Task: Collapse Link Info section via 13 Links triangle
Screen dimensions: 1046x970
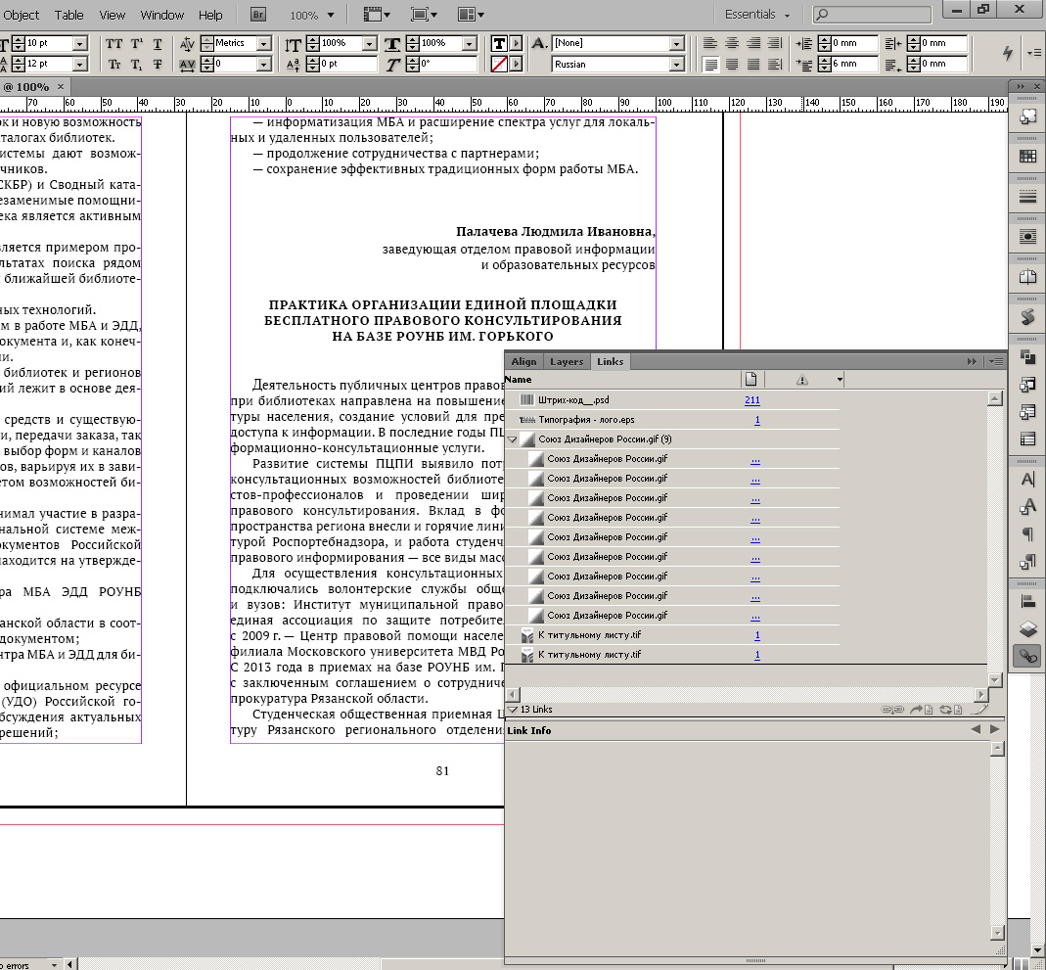Action: tap(513, 710)
